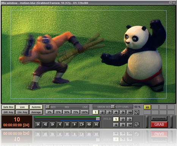
Task: Start ping-pong back-and-forth playback
Action: [89, 124]
